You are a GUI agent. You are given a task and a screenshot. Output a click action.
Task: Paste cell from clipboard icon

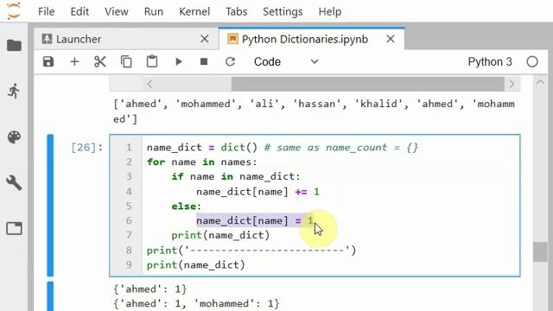pyautogui.click(x=152, y=61)
